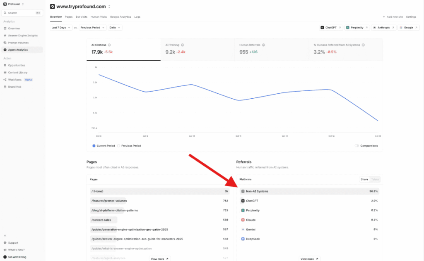Click the Perplexity filter button
Screen dimensions: 424x261
pyautogui.click(x=357, y=28)
